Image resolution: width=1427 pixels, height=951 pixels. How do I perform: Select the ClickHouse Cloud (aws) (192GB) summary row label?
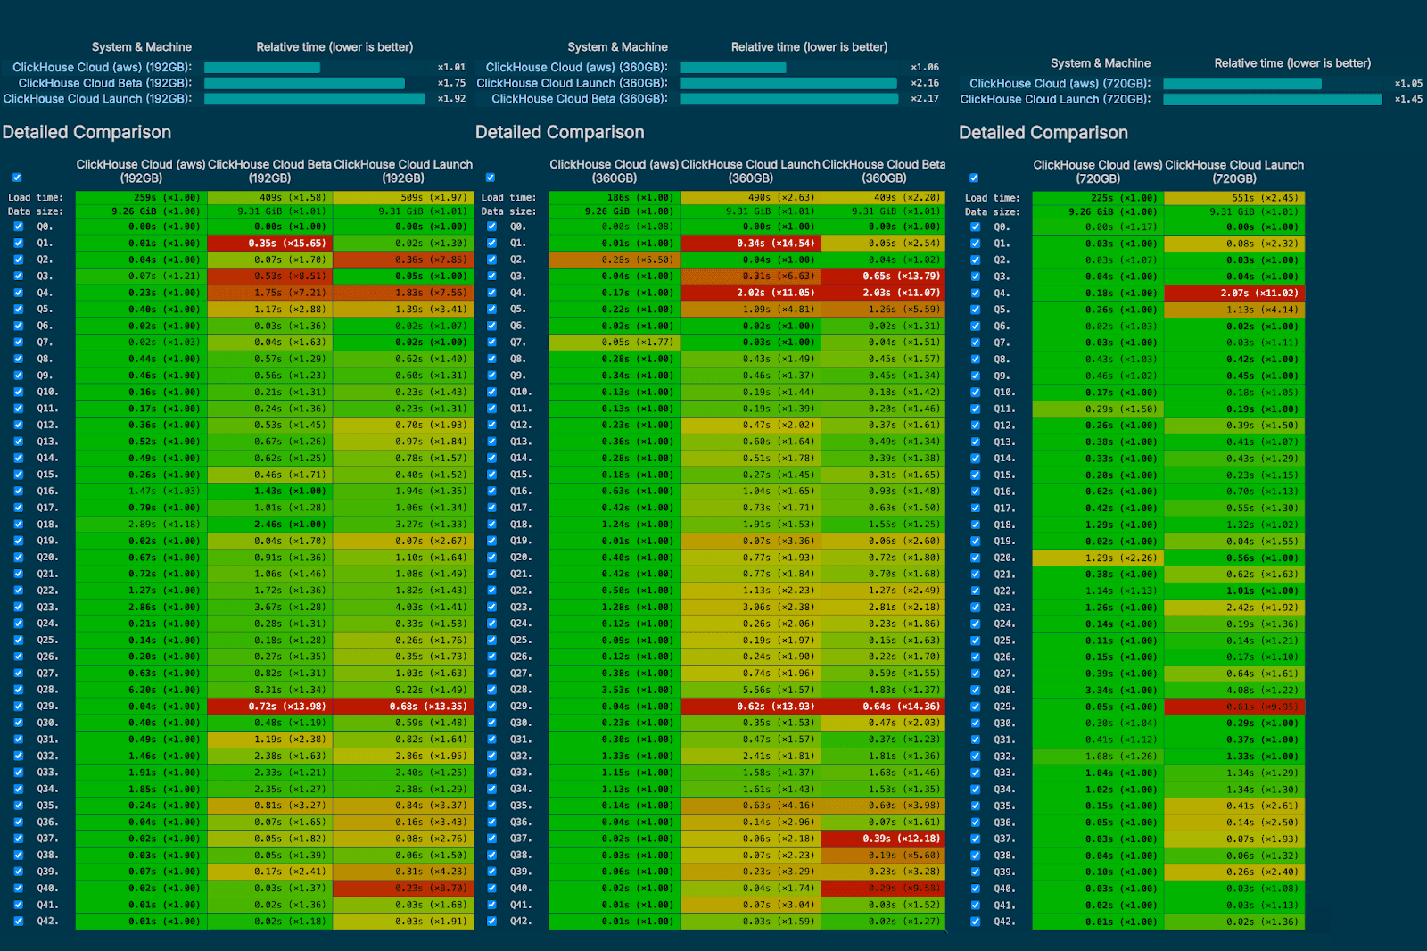102,67
